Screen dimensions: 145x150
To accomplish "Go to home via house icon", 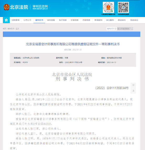I will click(6, 20).
